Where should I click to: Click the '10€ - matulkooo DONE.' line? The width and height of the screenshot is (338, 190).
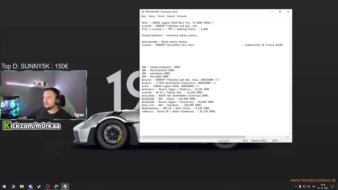156,73
